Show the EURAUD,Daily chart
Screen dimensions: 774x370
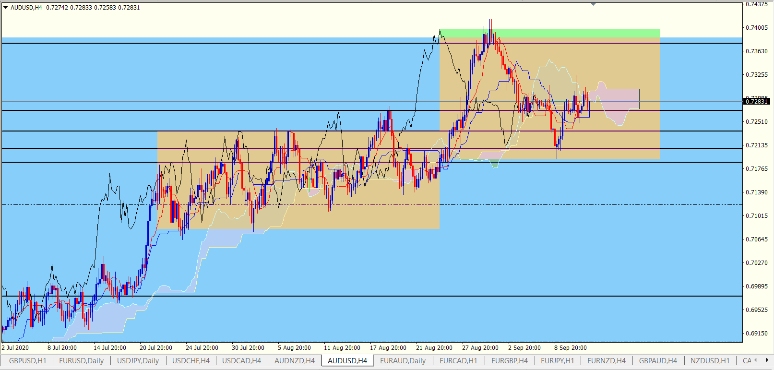[403, 361]
